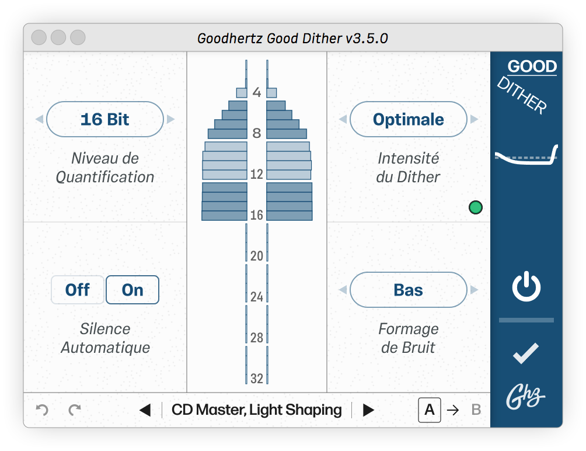Turn Silence Automatique Off
Viewport: 586px width, 451px height.
[78, 290]
